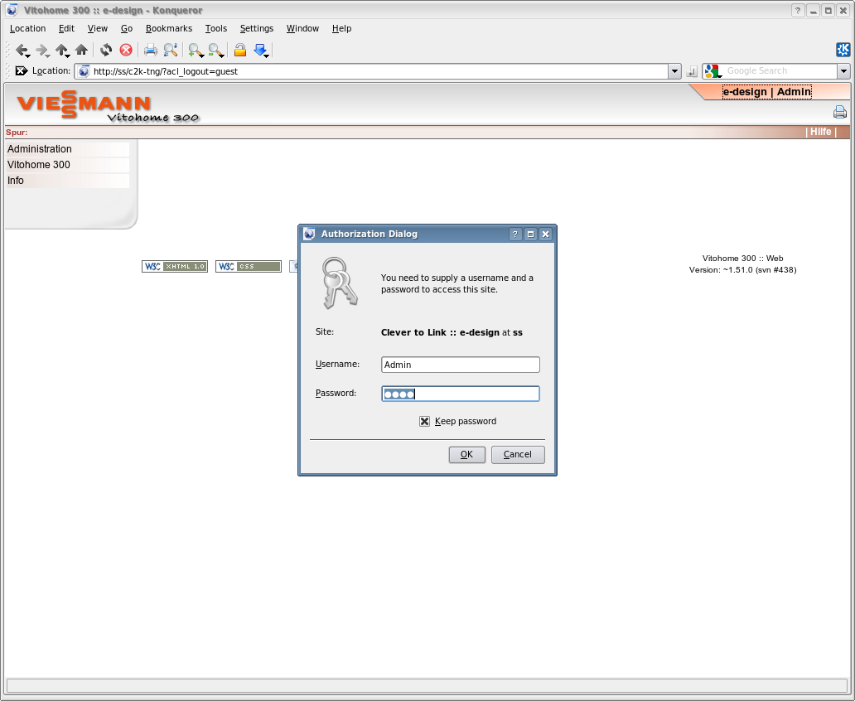Click the zoom in magnifier icon
Image resolution: width=855 pixels, height=701 pixels.
click(195, 51)
